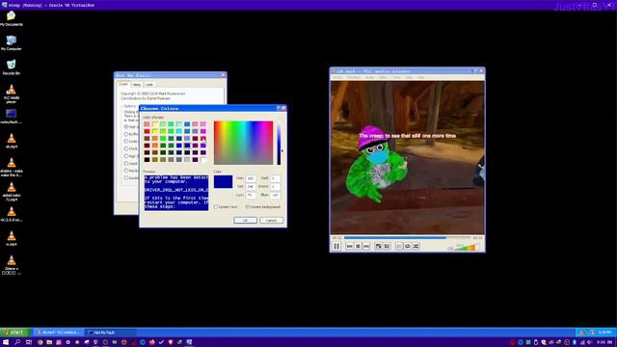The width and height of the screenshot is (617, 347).
Task: Switch to the Leak tab in Not My Fault
Action: pyautogui.click(x=149, y=85)
